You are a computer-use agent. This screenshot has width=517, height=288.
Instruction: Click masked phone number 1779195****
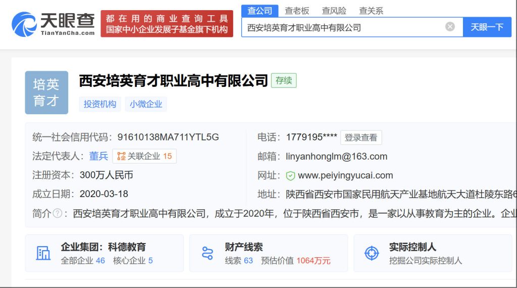311,137
